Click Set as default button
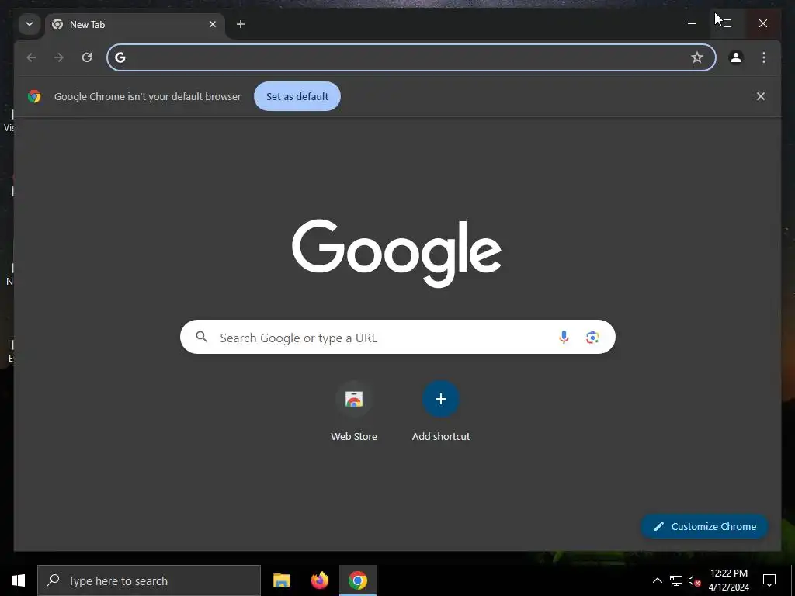 [x=297, y=96]
